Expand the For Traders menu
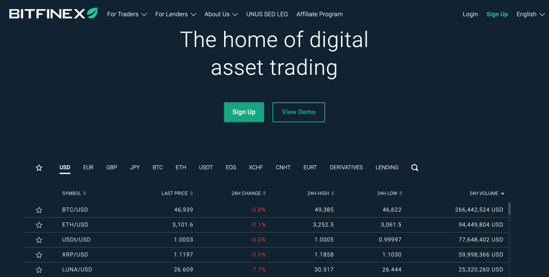549x277 pixels. pyautogui.click(x=127, y=14)
